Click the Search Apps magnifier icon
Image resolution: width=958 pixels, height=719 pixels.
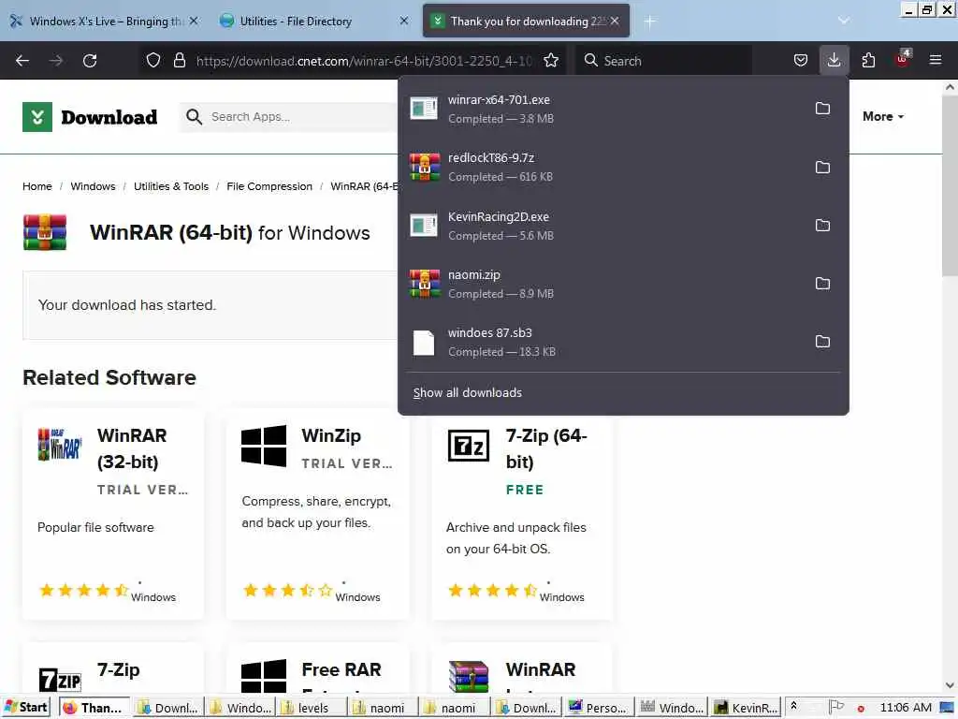click(194, 117)
